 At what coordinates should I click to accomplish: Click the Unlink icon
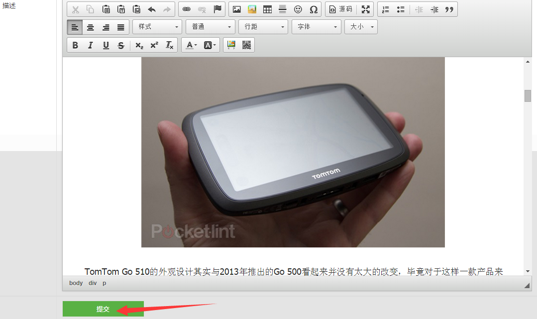pyautogui.click(x=202, y=9)
